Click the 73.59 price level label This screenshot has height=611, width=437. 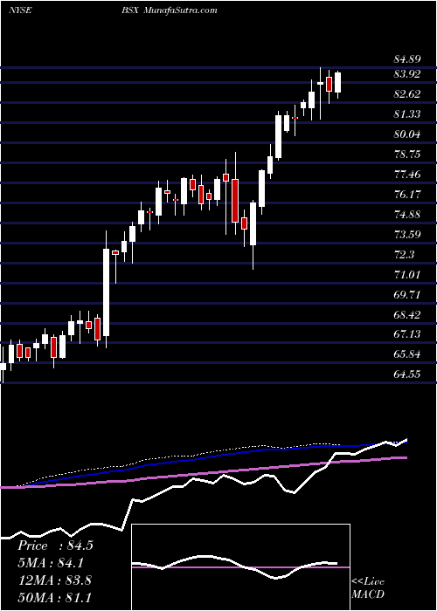407,234
